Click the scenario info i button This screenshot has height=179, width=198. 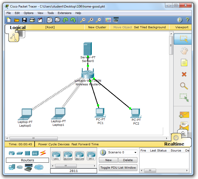point(103,153)
